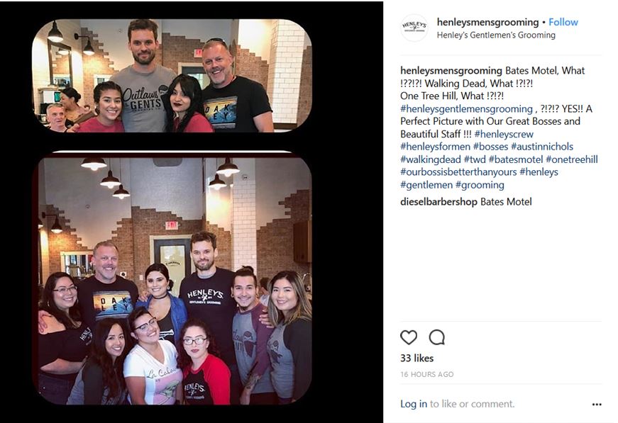This screenshot has height=423, width=618.
Task: Open the #onetreehill hashtag
Action: pyautogui.click(x=571, y=159)
